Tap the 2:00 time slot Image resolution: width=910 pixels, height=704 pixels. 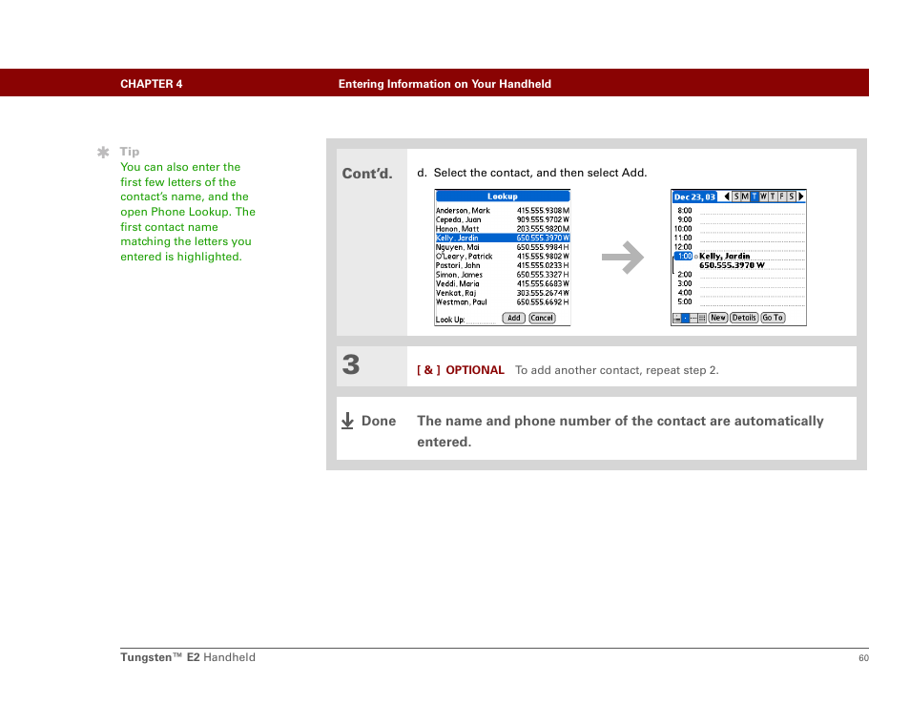pyautogui.click(x=685, y=275)
